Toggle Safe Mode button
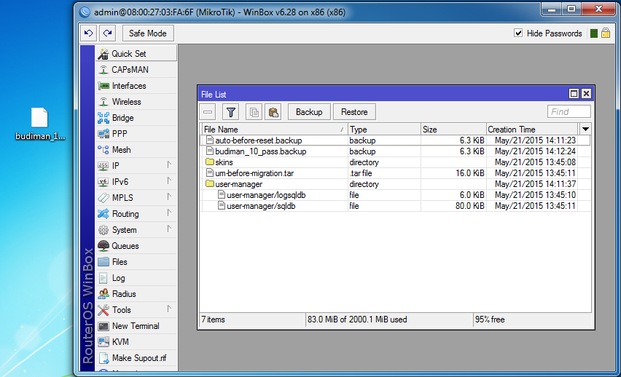Viewport: 621px width, 377px height. click(x=148, y=33)
